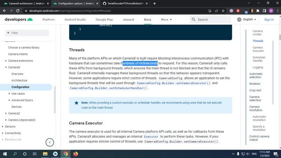Click the Sign in link
This screenshot has height=158, width=281.
(269, 19)
